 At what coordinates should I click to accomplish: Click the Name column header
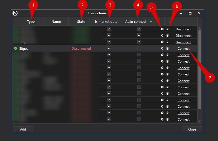56,22
